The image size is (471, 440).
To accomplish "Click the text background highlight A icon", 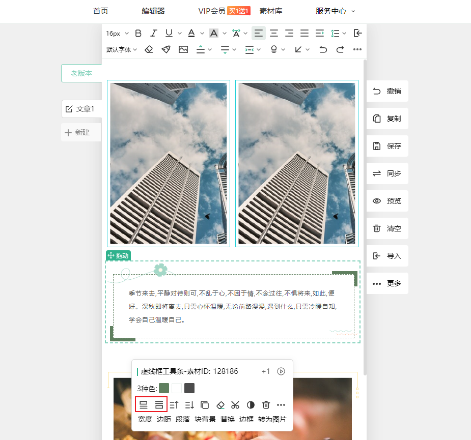I will tap(214, 33).
